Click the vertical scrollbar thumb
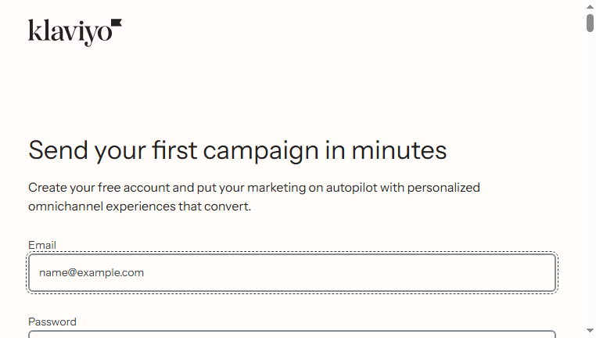The width and height of the screenshot is (596, 338). 590,23
